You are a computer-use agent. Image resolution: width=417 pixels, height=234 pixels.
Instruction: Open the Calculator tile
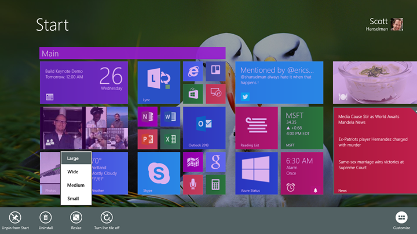pyautogui.click(x=215, y=185)
